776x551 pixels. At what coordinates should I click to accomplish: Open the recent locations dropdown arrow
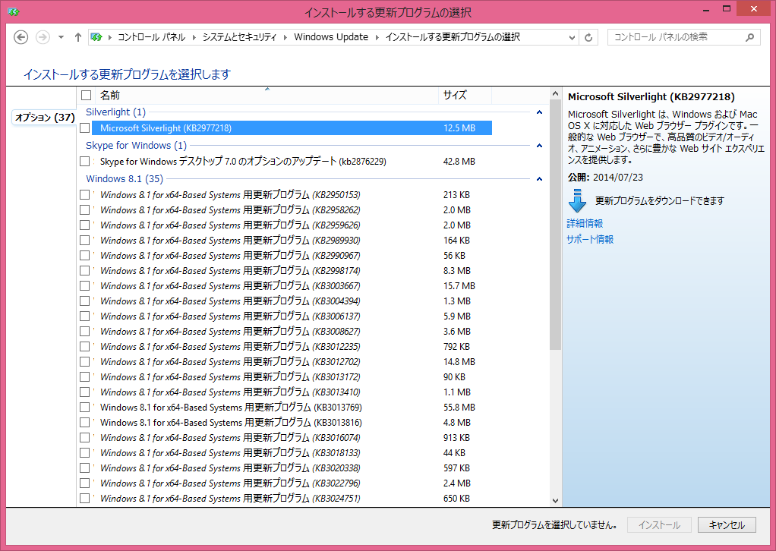pyautogui.click(x=61, y=37)
